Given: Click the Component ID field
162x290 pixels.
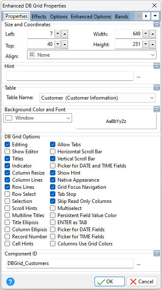Looking at the screenshot, I should click(x=70, y=263).
